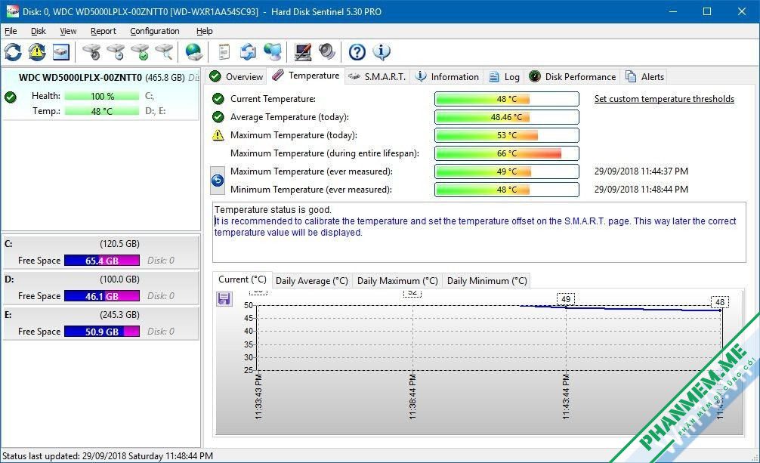Click the refresh-with-warning-triangle toolbar icon
760x463 pixels.
pos(37,52)
